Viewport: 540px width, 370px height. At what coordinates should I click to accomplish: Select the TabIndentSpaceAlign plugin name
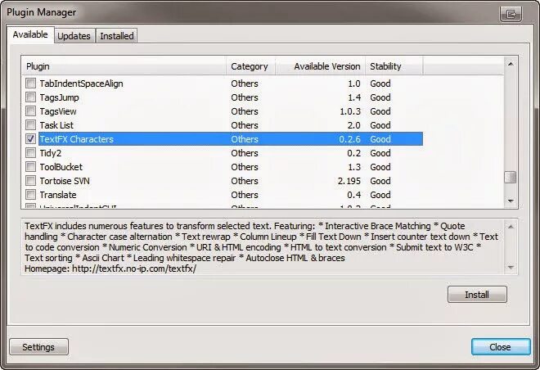81,83
